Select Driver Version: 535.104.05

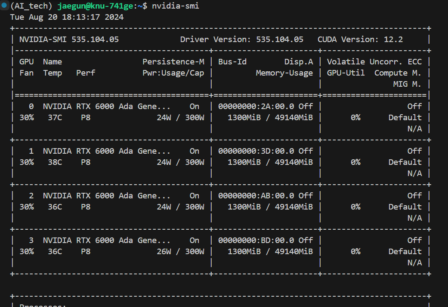click(242, 40)
